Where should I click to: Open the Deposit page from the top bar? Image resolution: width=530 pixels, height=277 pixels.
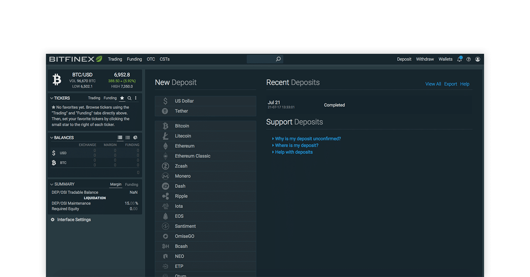(404, 59)
